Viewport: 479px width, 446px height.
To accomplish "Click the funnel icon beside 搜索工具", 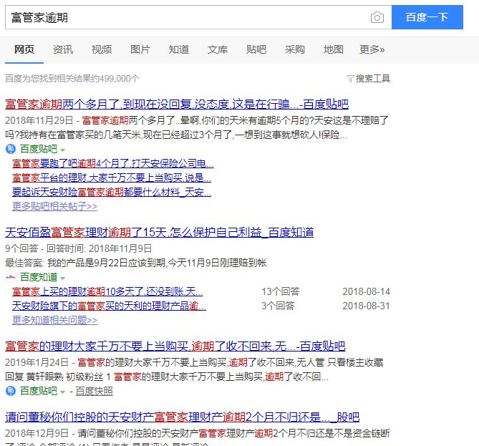I will [x=350, y=79].
